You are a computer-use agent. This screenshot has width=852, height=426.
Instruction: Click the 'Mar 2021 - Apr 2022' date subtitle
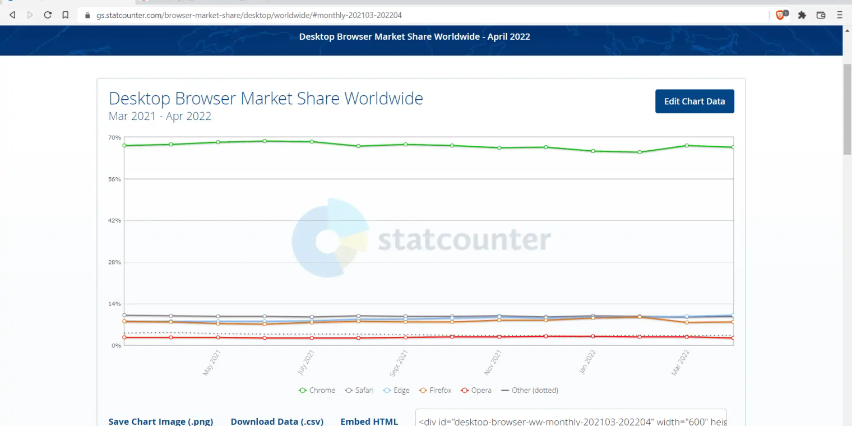pos(160,117)
